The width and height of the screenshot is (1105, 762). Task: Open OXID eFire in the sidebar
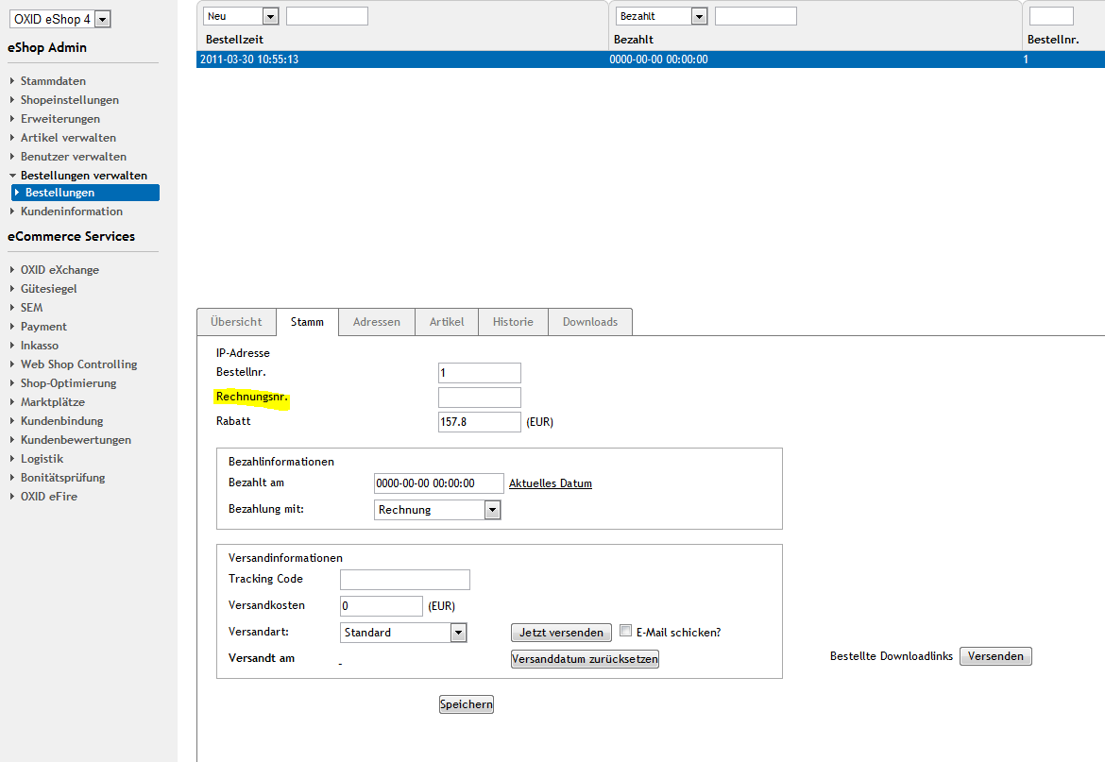point(48,497)
